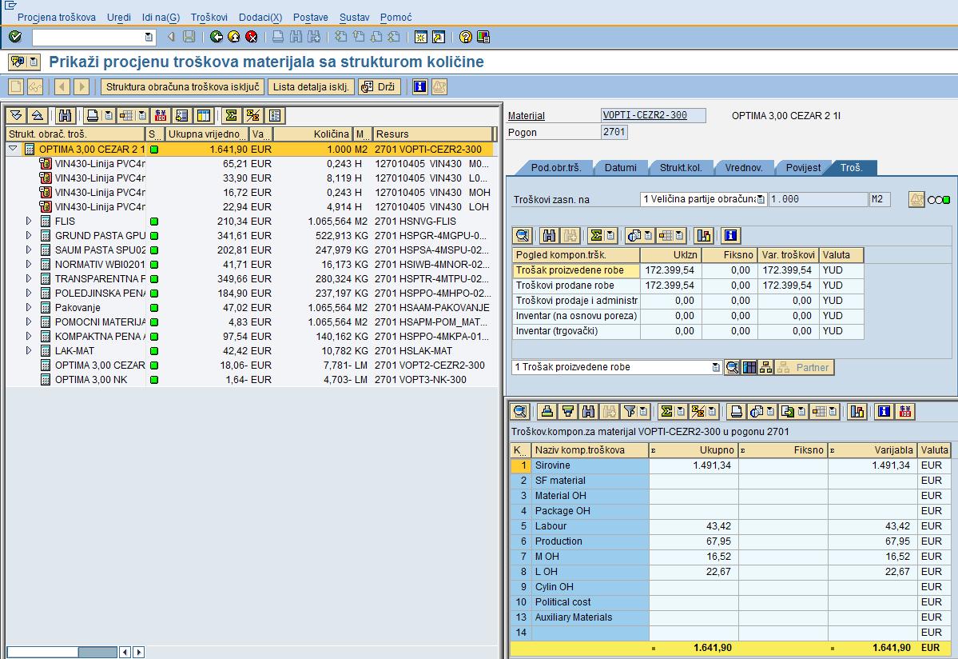Open the Troškovi zasn. na dropdown
Screen dimensions: 958x659
coord(760,199)
